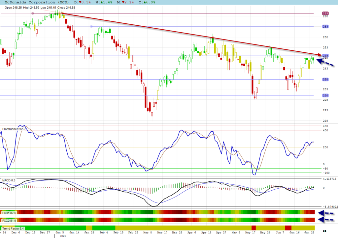The image size is (338, 242).
Task: Click the 218 price axis label
Action: (325, 121)
